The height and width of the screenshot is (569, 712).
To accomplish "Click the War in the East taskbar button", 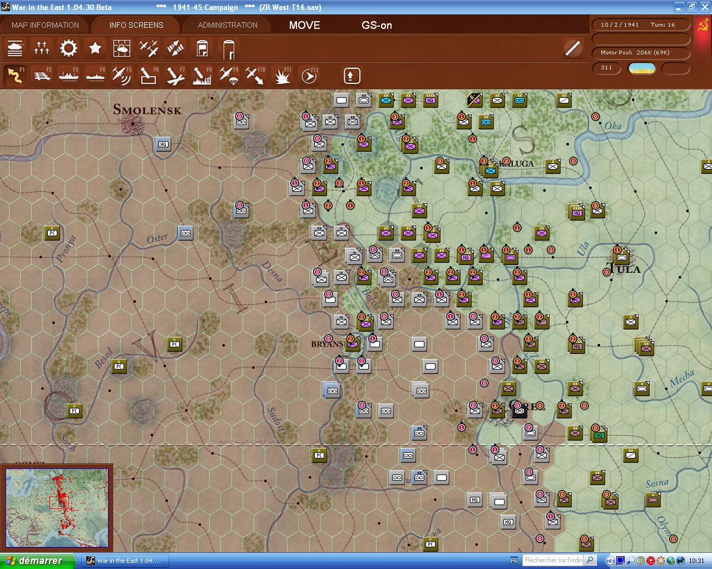I will click(125, 561).
